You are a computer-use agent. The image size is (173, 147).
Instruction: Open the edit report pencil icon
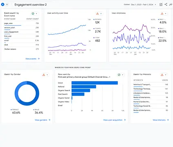coord(161,4)
